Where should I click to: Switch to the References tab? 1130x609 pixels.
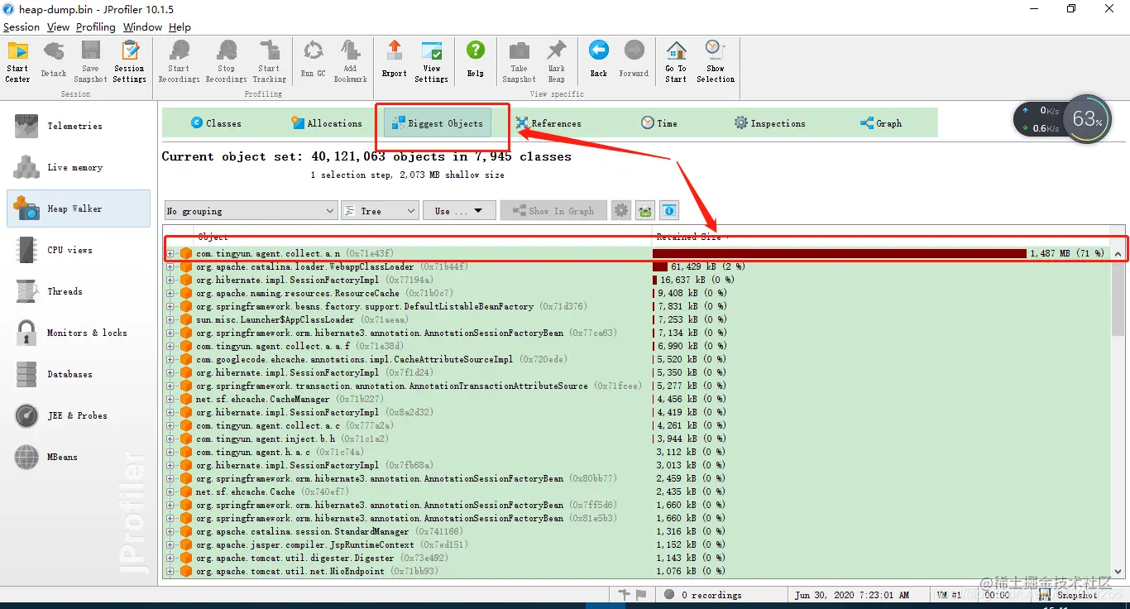(x=548, y=123)
